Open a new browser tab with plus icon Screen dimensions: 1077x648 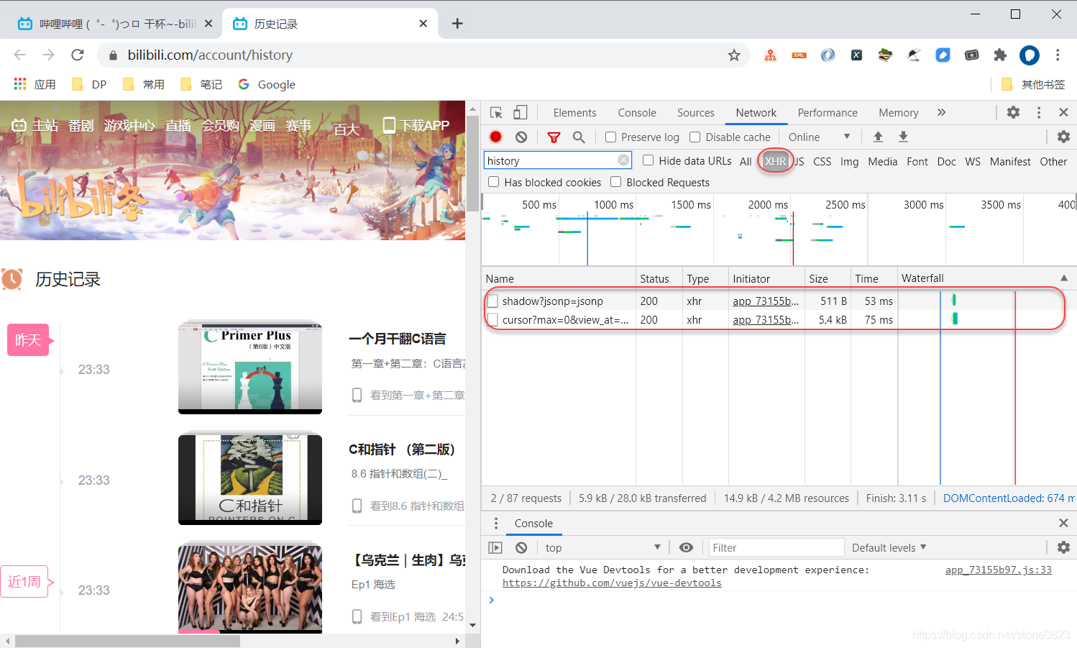coord(457,24)
